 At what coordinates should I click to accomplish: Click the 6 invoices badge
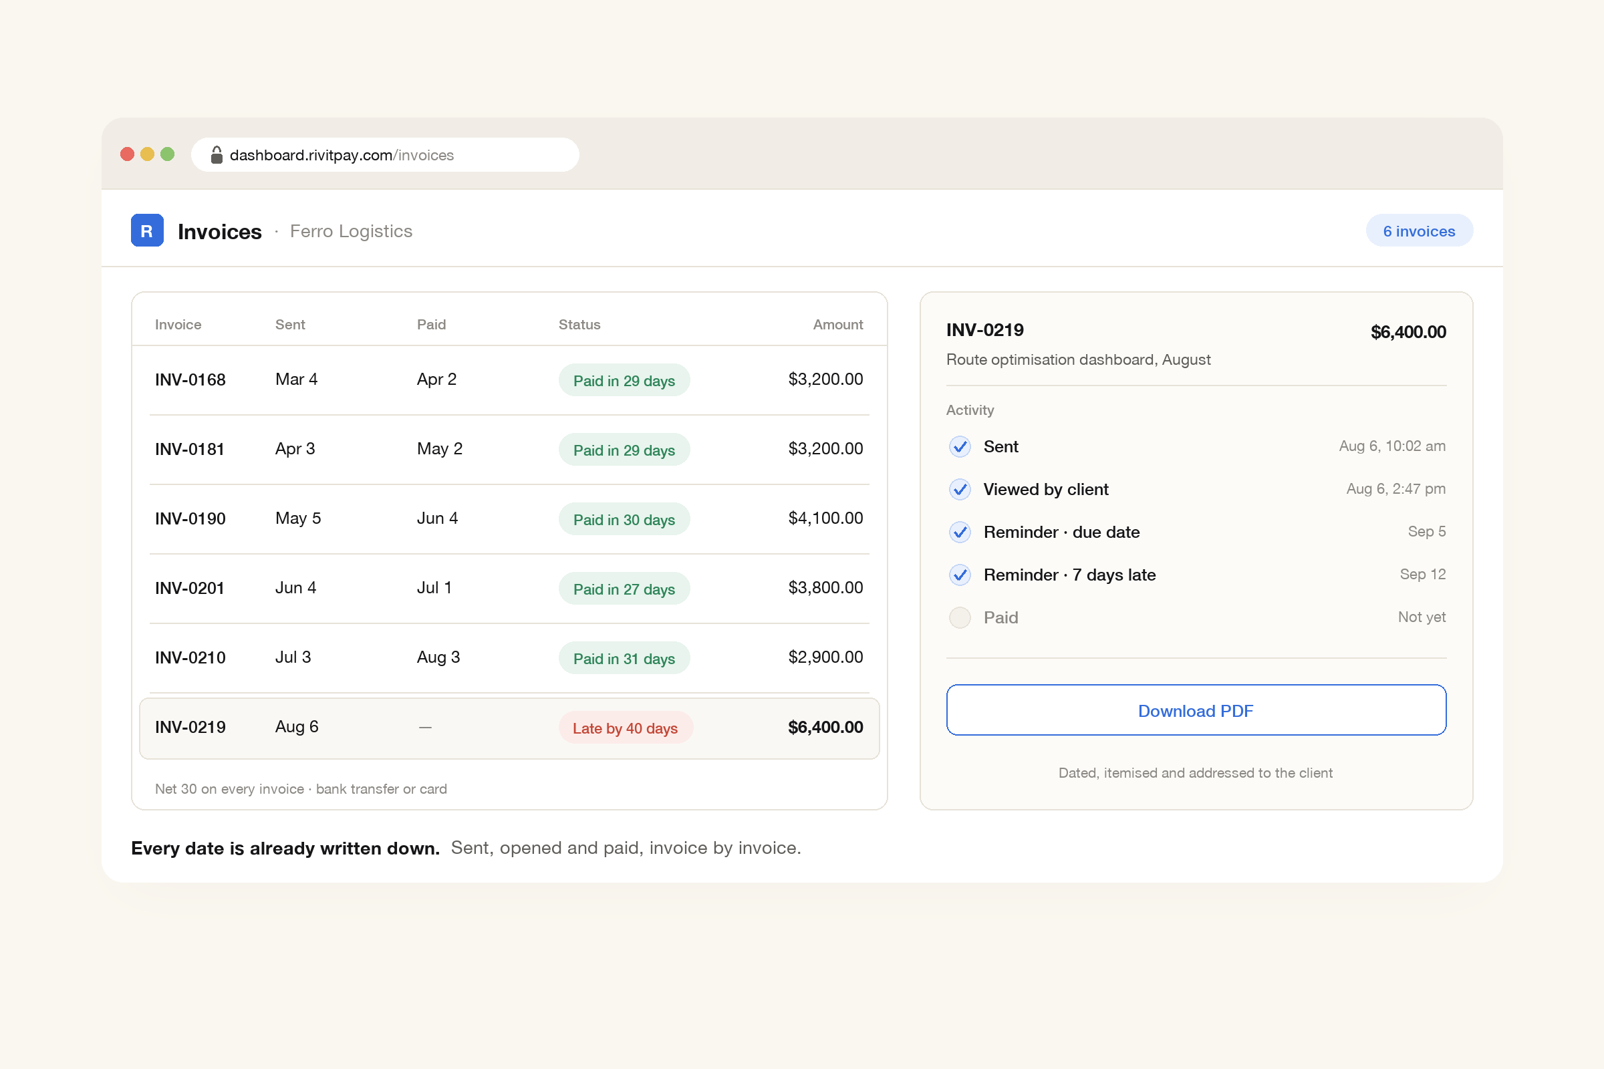click(x=1418, y=231)
